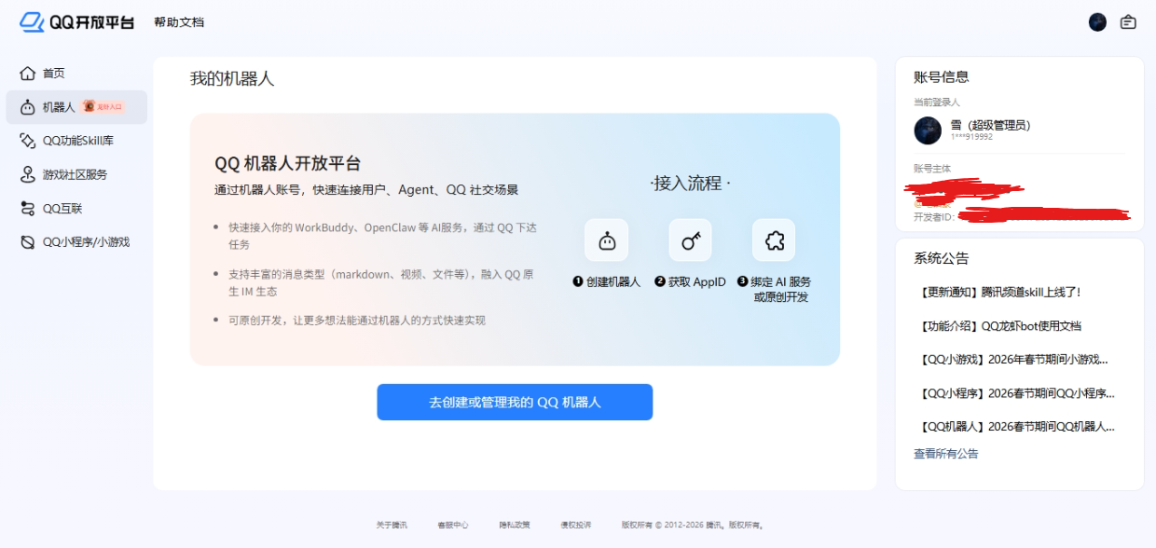Click 查看所有公告 link
1156x548 pixels.
946,454
